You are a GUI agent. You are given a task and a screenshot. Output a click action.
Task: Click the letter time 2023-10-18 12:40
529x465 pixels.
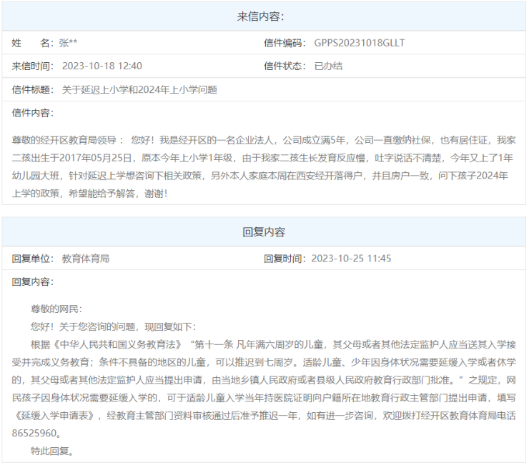(x=102, y=66)
